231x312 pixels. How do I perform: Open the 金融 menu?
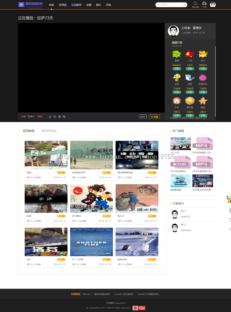point(89,5)
